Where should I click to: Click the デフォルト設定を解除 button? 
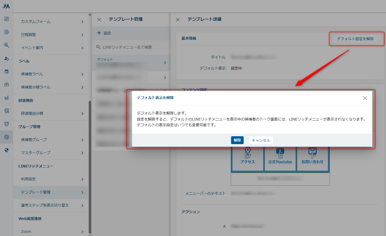coord(355,39)
